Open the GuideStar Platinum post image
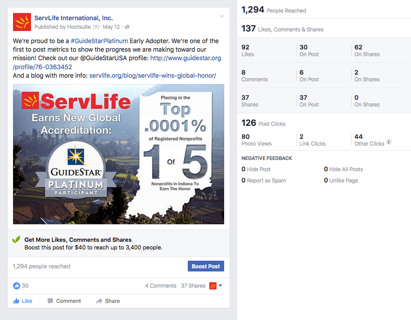This screenshot has width=411, height=320. coord(119,154)
